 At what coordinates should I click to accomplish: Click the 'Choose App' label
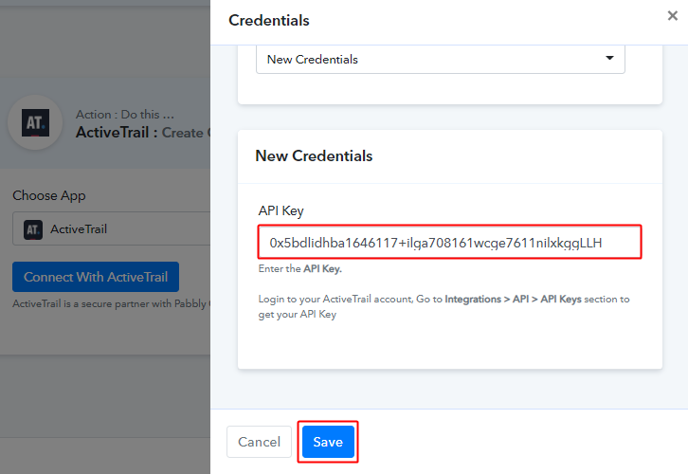coord(48,195)
